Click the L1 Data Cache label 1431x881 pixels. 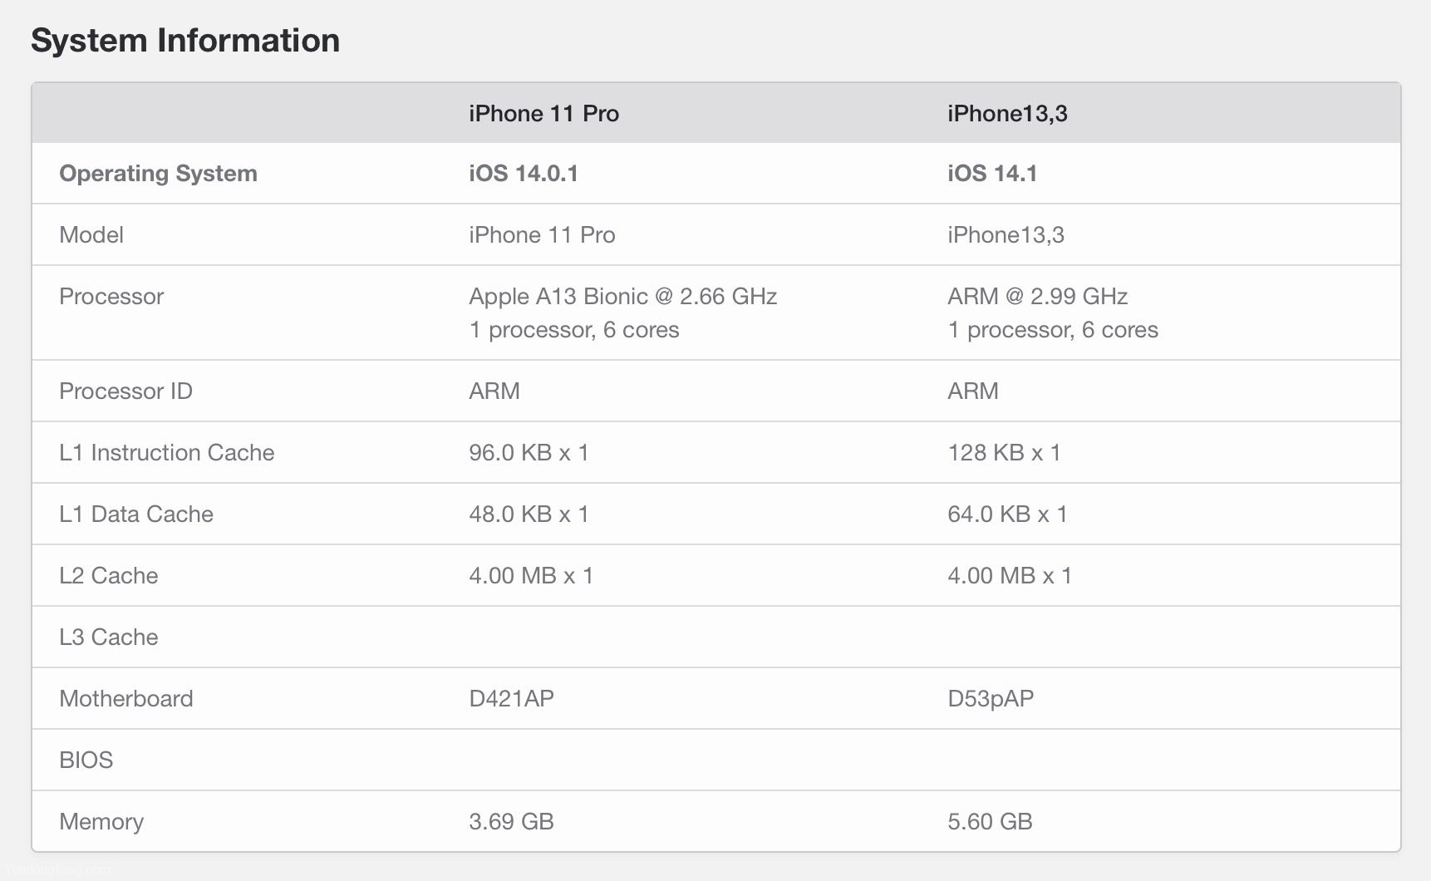(x=136, y=514)
